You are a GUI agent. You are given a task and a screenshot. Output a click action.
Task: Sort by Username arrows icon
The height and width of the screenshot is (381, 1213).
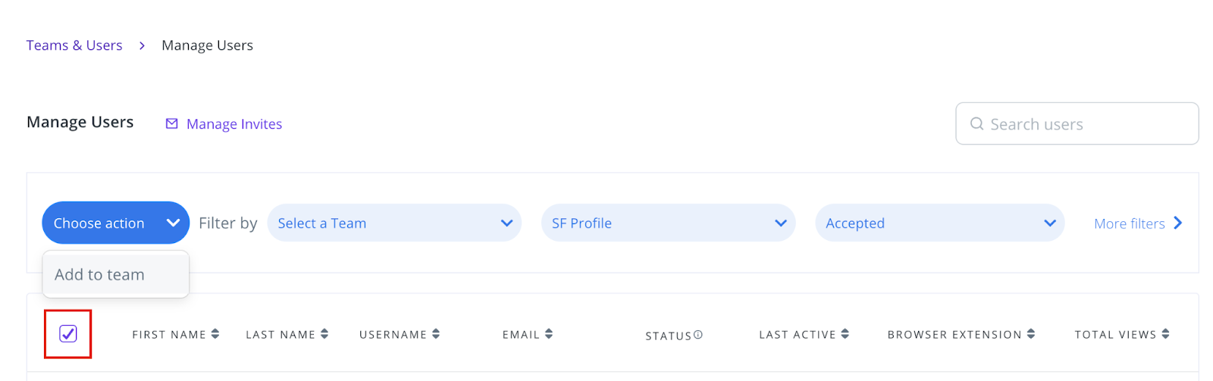(x=436, y=334)
